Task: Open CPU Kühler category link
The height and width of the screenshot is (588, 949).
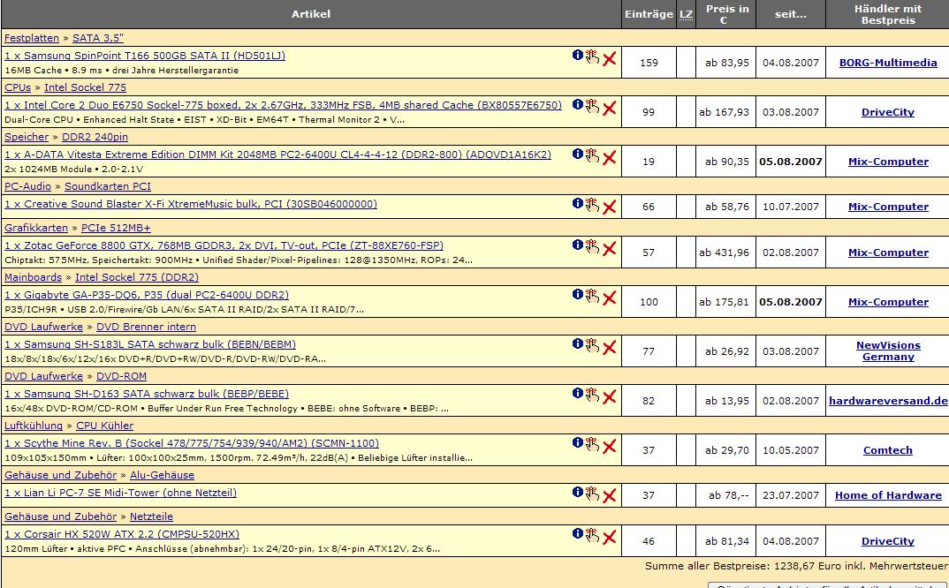Action: coord(104,426)
